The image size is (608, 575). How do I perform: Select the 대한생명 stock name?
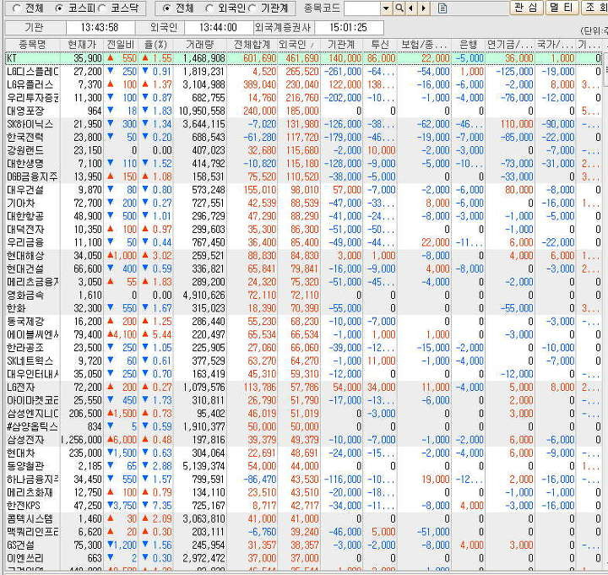(25, 164)
